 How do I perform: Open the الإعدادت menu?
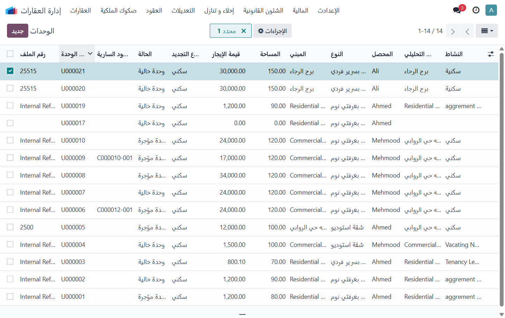tap(328, 10)
